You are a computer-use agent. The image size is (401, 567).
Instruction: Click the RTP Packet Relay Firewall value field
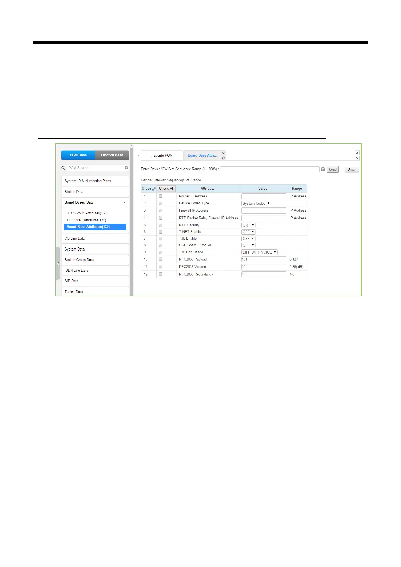(264, 218)
